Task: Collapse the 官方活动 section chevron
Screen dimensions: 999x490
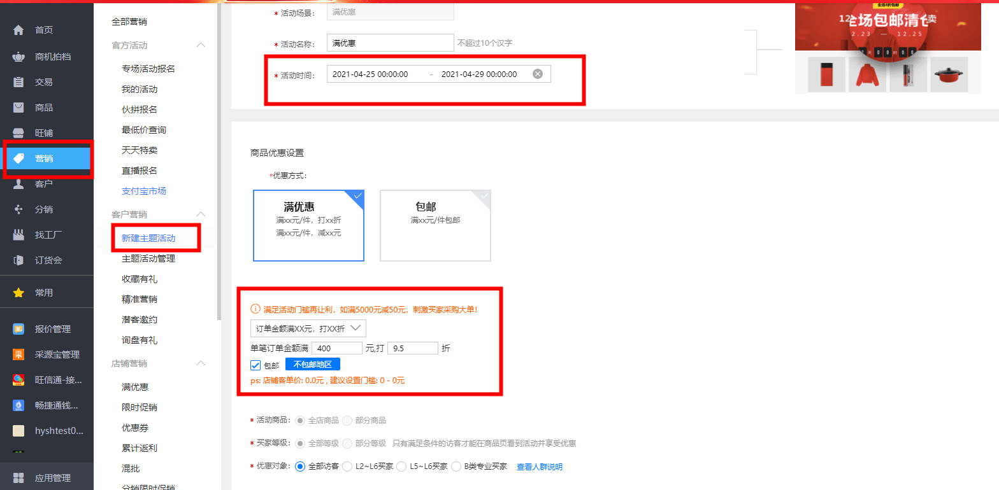Action: (201, 45)
